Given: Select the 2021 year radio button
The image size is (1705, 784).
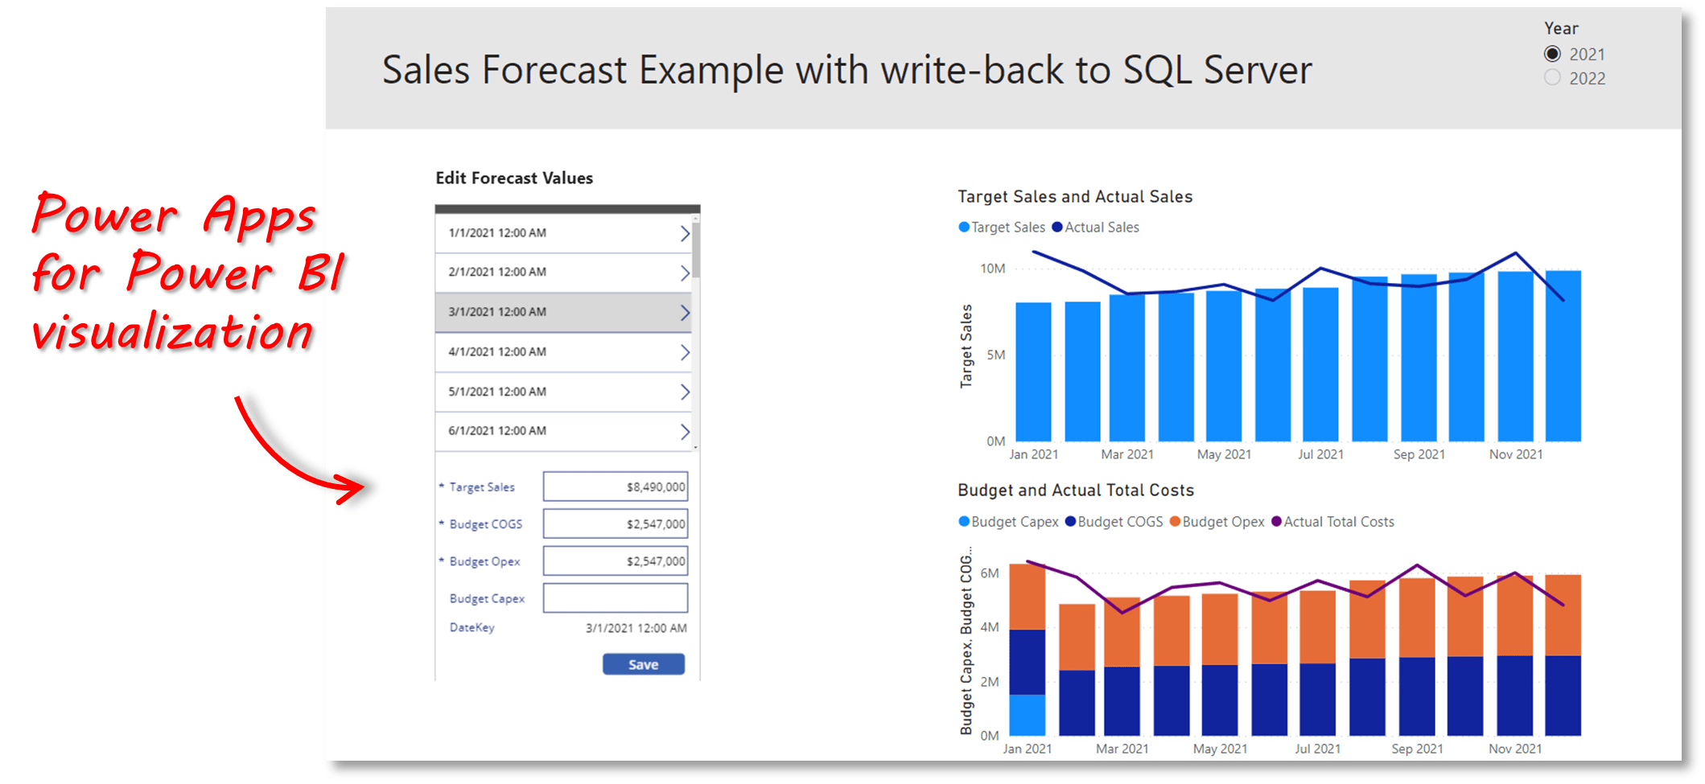Looking at the screenshot, I should pyautogui.click(x=1551, y=54).
